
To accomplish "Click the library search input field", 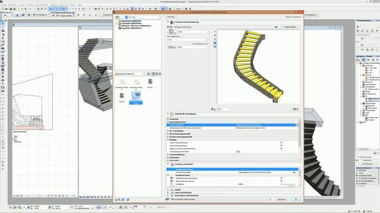I will point(148,17).
